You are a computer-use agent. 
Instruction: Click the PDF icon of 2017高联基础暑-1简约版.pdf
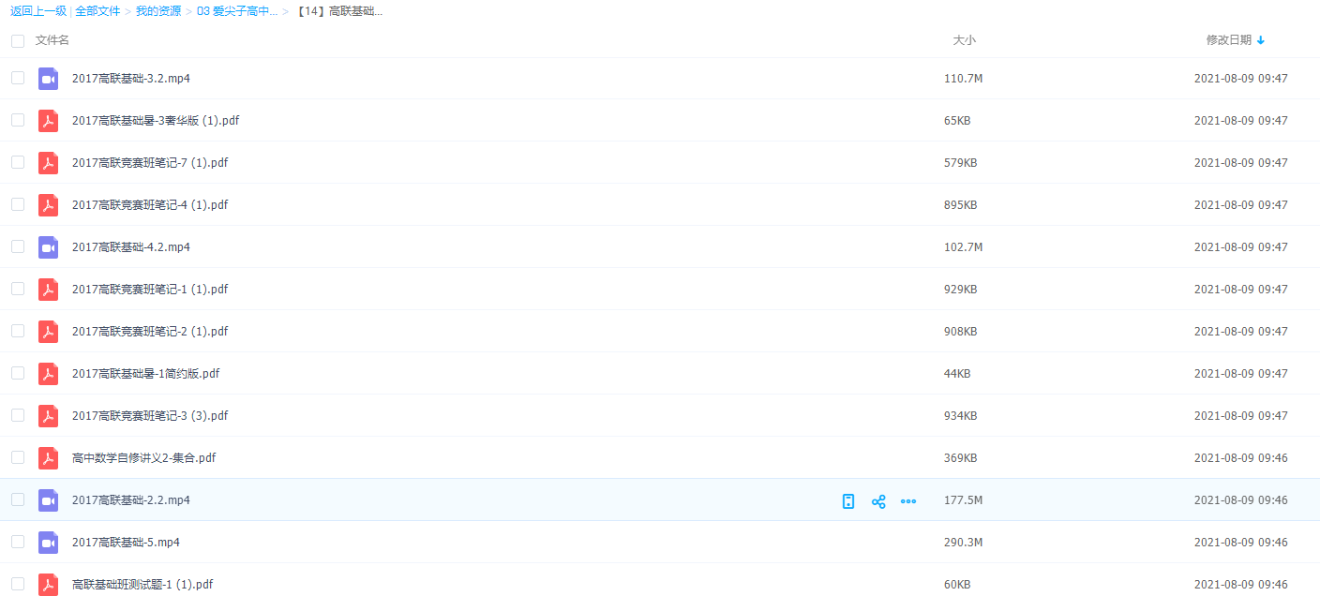click(x=48, y=374)
